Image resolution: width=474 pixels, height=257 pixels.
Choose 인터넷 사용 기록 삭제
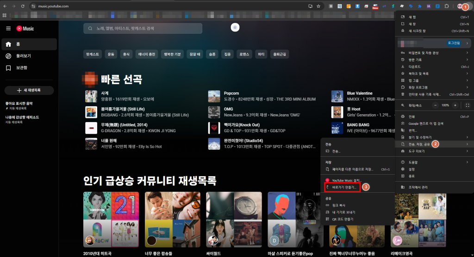tap(434, 94)
